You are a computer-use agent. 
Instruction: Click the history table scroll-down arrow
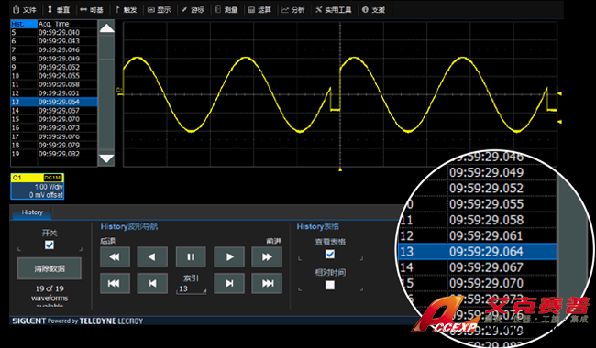[106, 158]
